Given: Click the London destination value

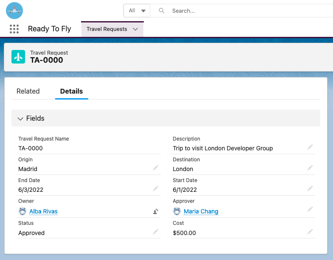Looking at the screenshot, I should click(183, 169).
